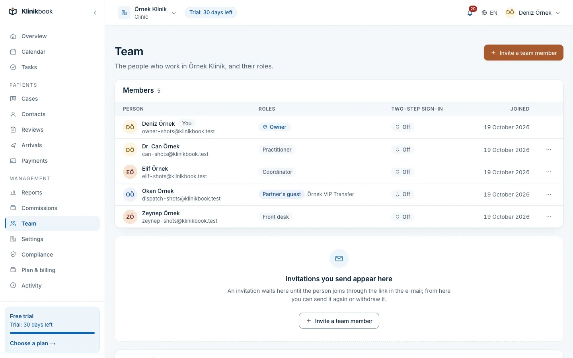
Task: Click the Plan & billing icon
Action: tap(13, 270)
